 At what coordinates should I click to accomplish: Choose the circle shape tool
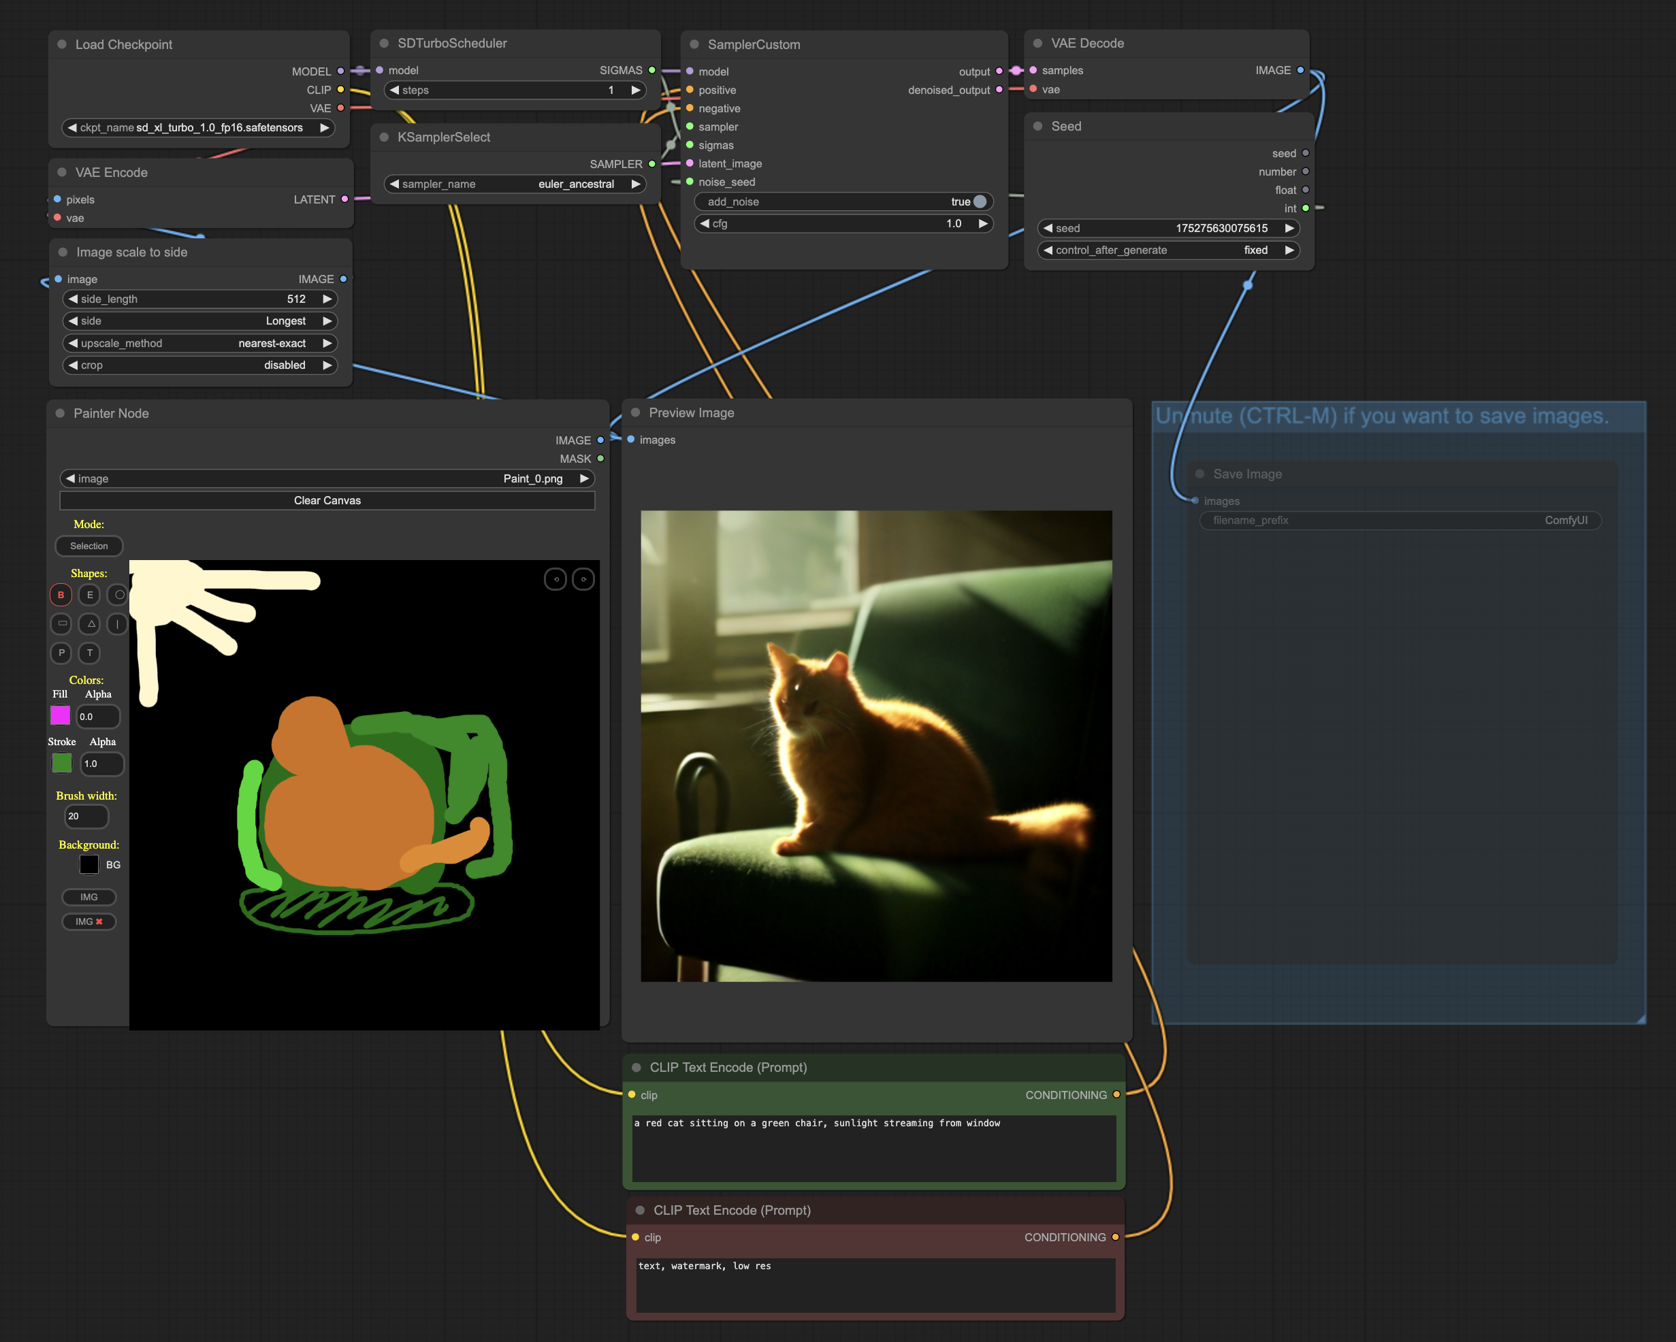[119, 595]
